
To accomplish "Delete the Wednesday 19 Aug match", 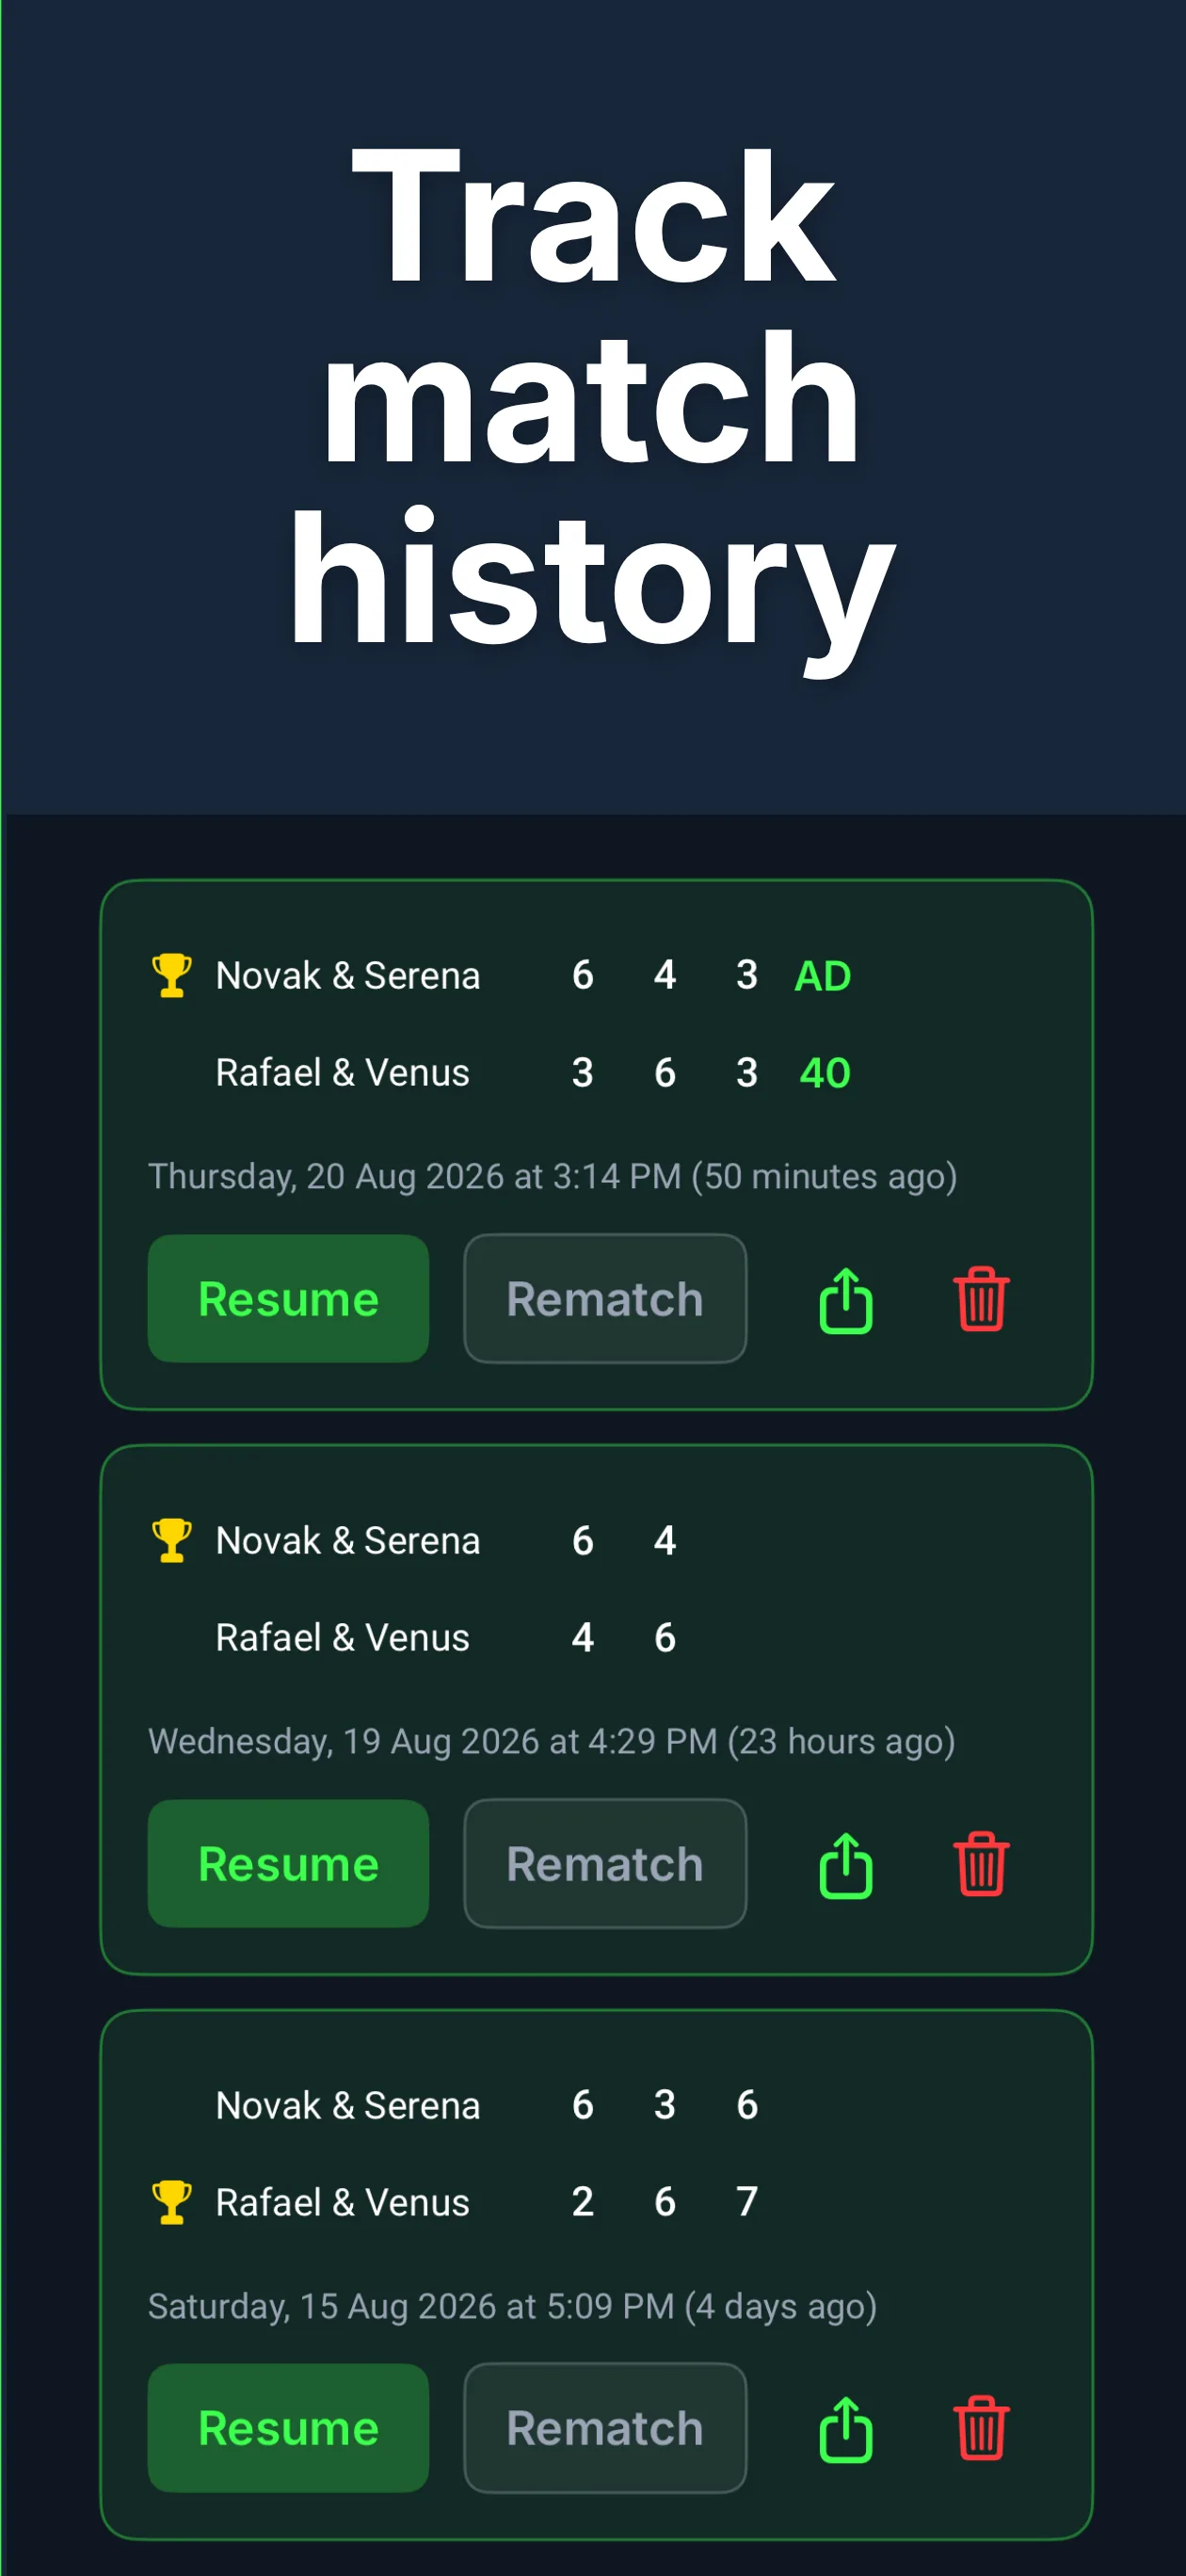I will [981, 1864].
